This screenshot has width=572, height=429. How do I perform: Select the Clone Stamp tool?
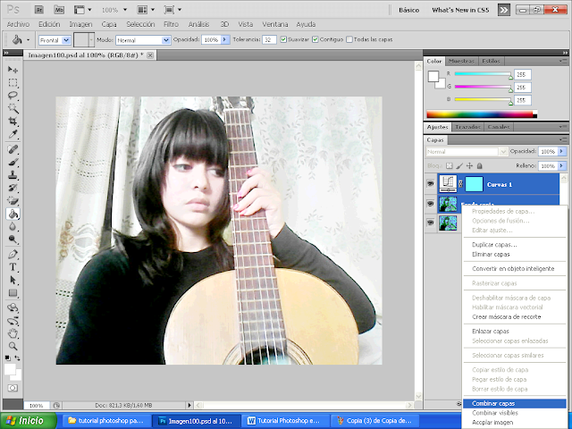[x=13, y=175]
